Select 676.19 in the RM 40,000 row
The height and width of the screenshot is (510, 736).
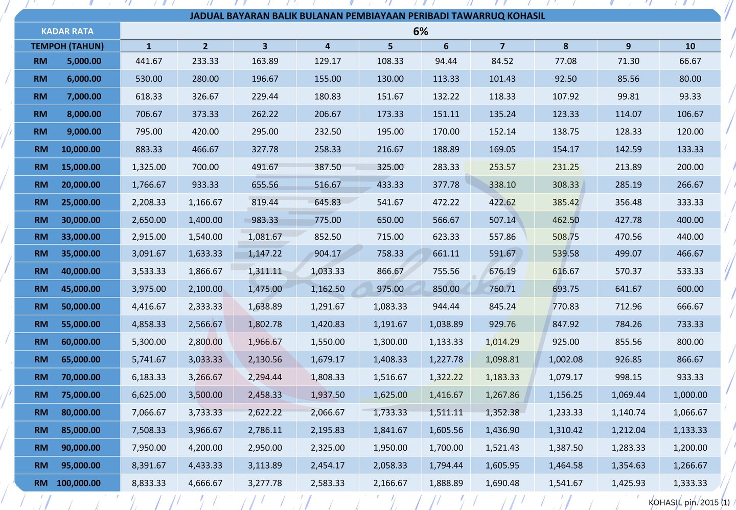click(502, 271)
